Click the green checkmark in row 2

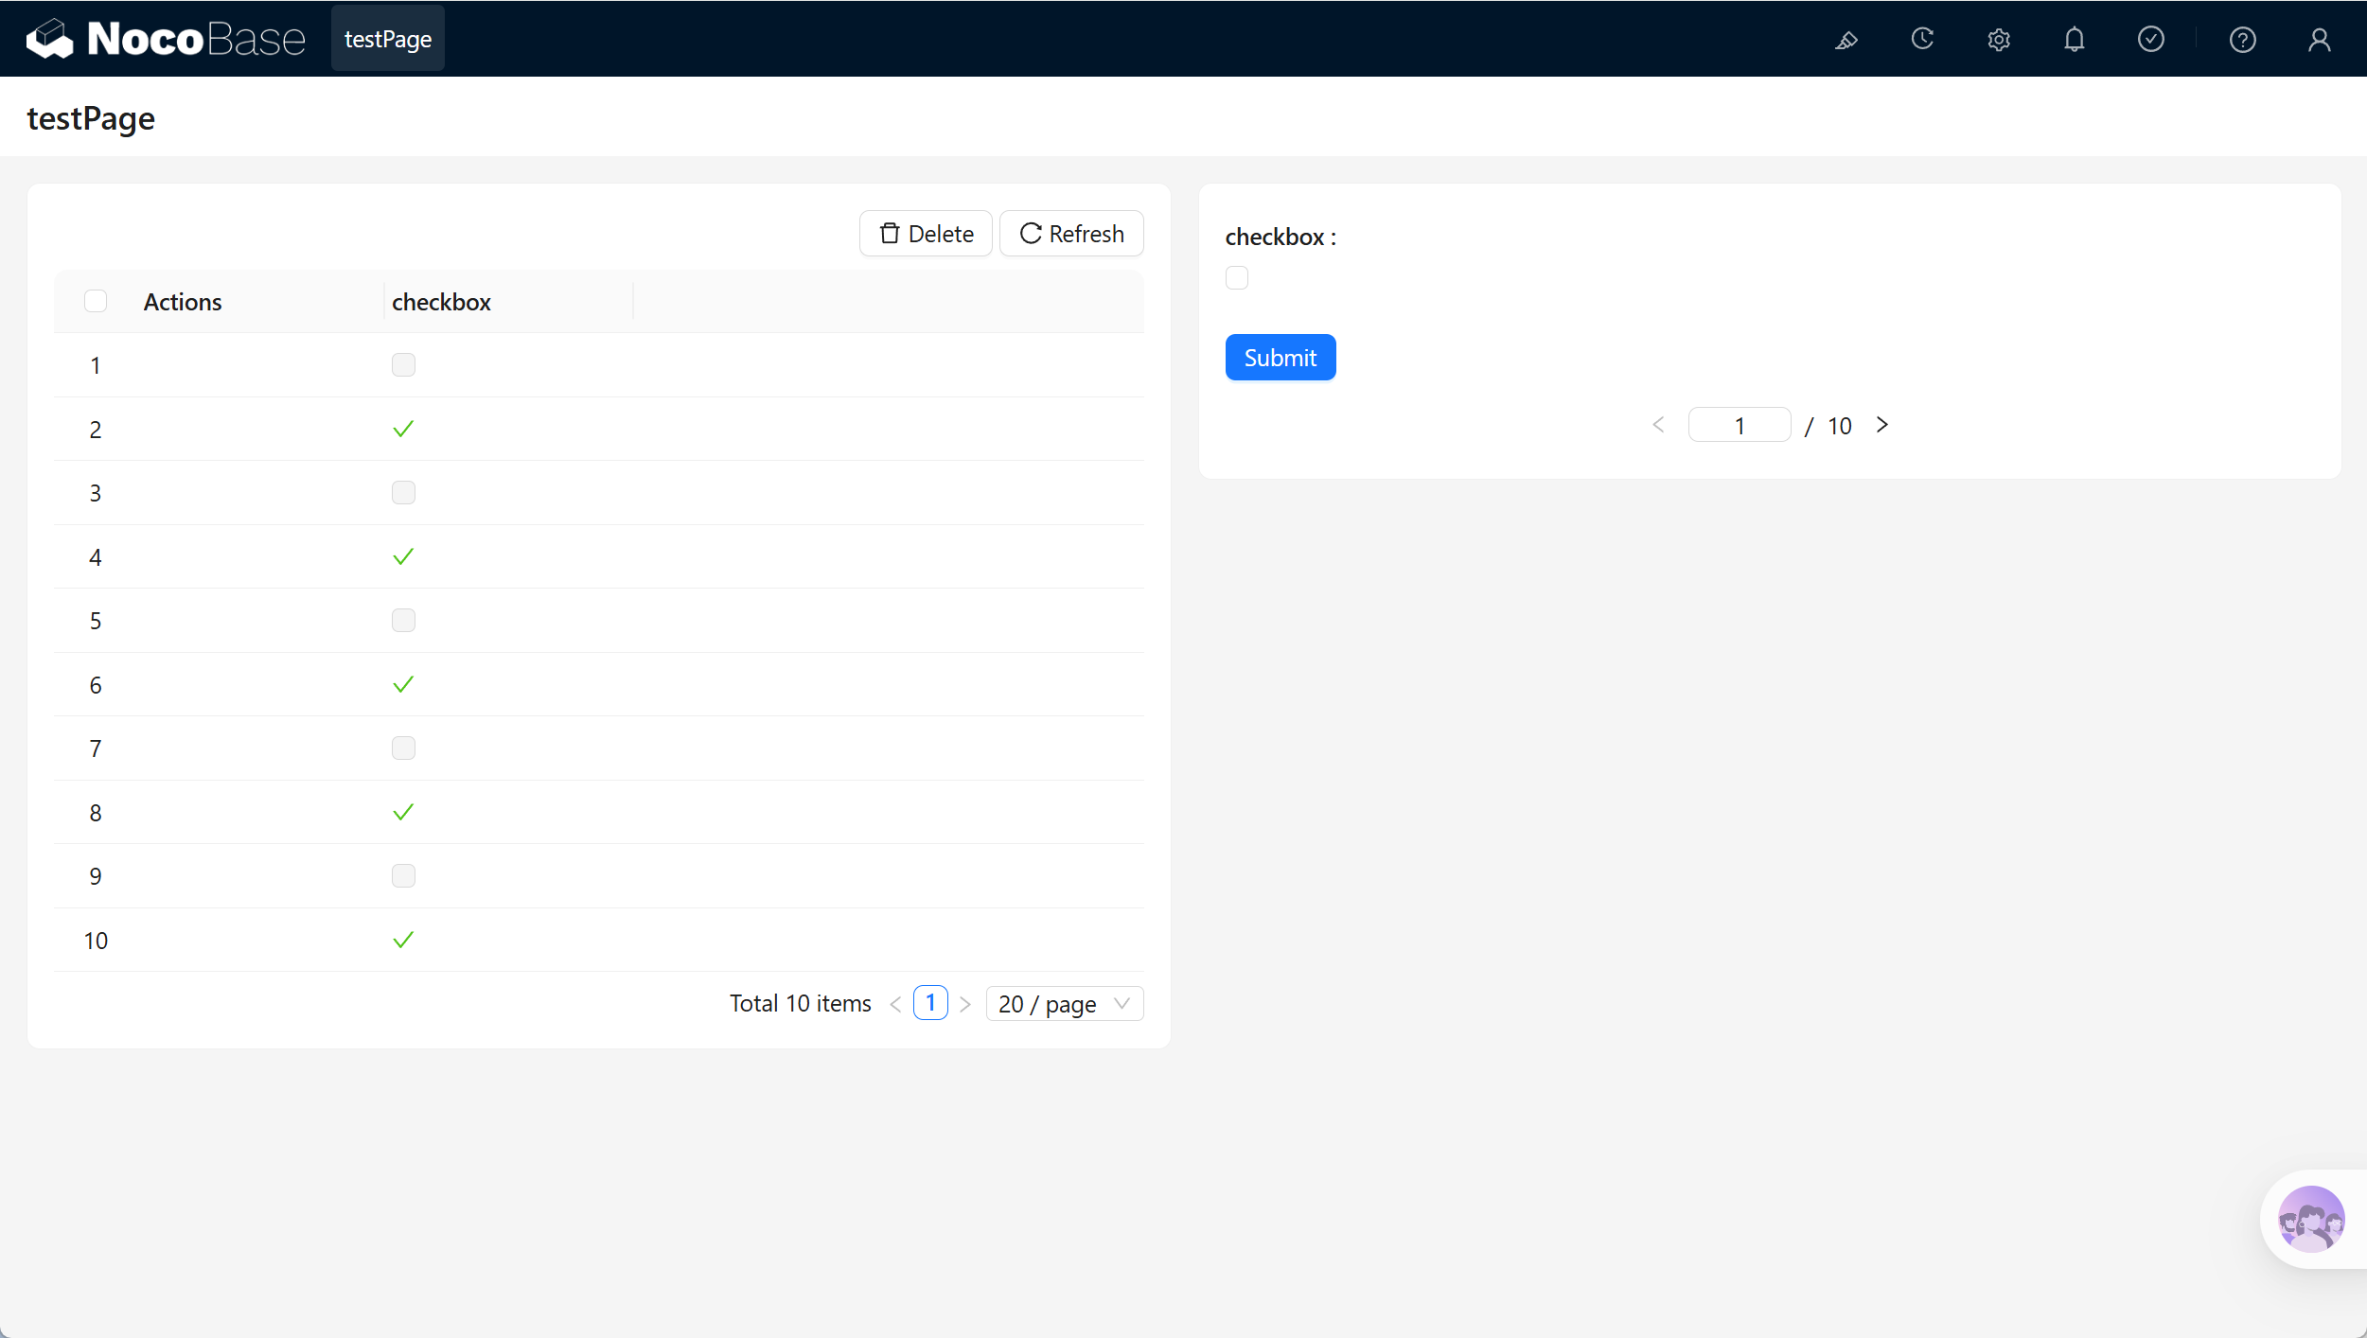click(403, 429)
